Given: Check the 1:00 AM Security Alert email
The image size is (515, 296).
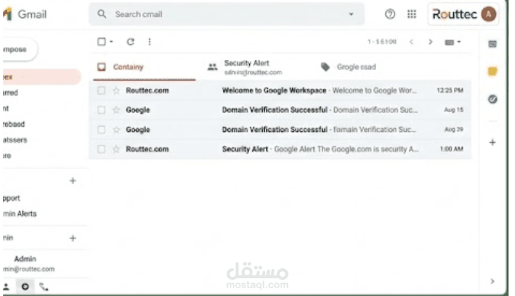Looking at the screenshot, I should 102,149.
